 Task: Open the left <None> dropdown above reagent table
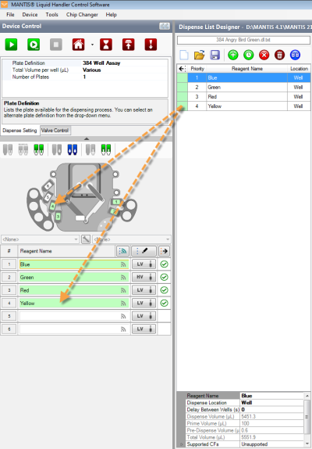41,239
